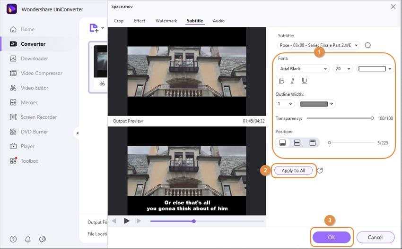The height and width of the screenshot is (249, 402).
Task: Open the Screen Recorder tool
Action: [38, 117]
